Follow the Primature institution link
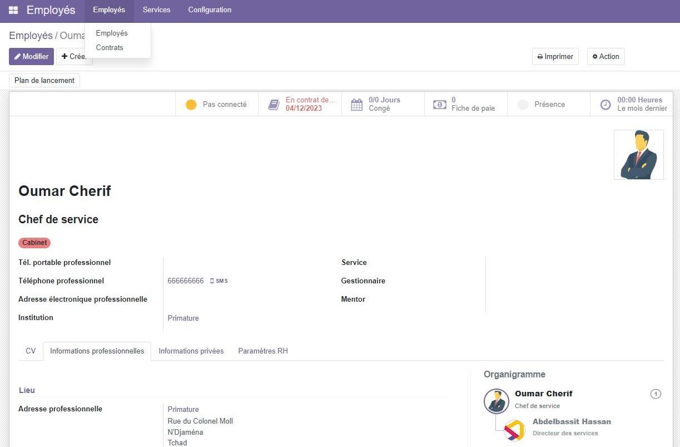 [x=183, y=318]
